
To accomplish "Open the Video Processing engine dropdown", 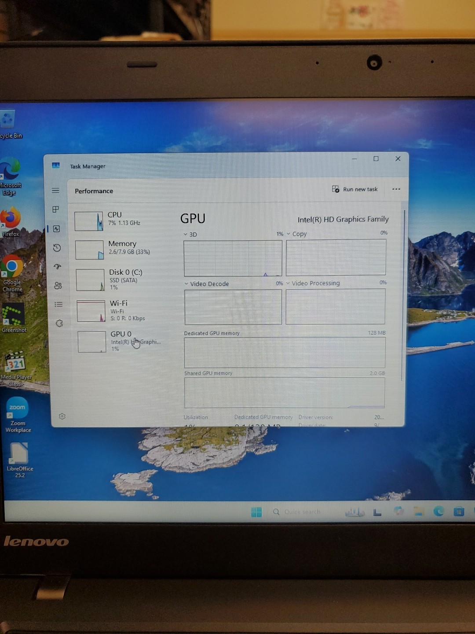I will click(313, 283).
